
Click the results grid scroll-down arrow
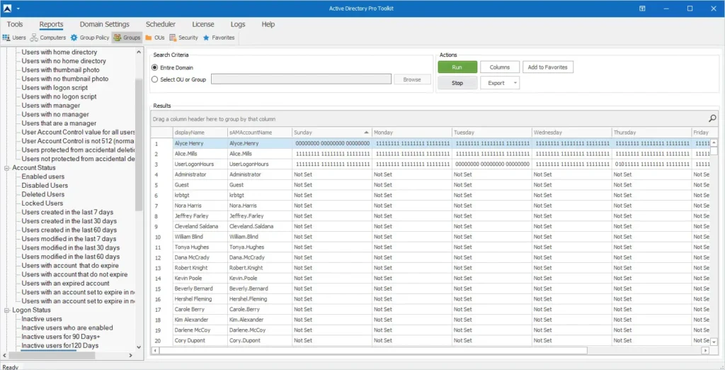(x=714, y=342)
